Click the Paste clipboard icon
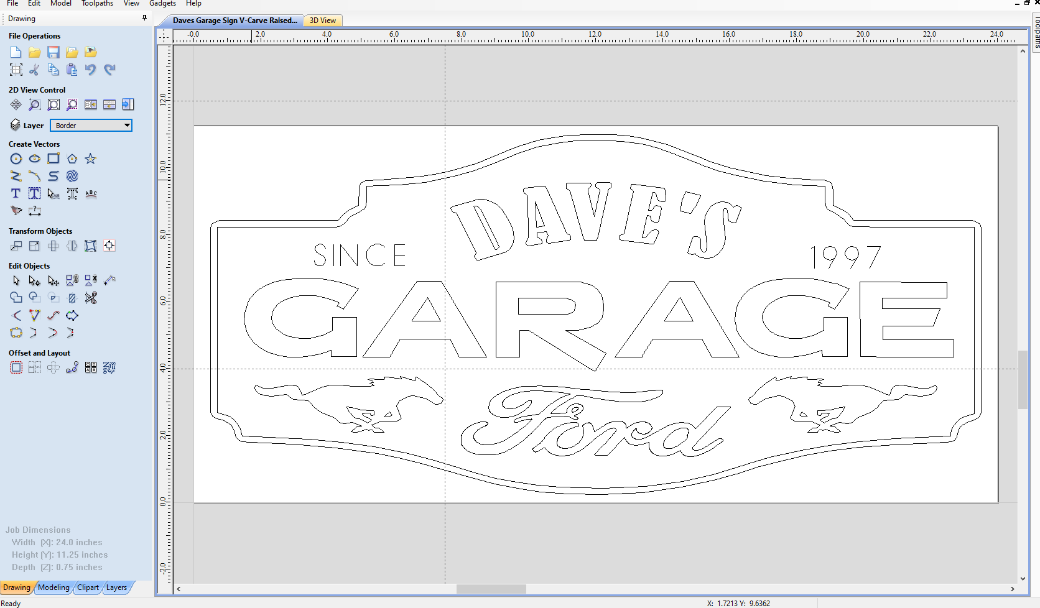 72,70
